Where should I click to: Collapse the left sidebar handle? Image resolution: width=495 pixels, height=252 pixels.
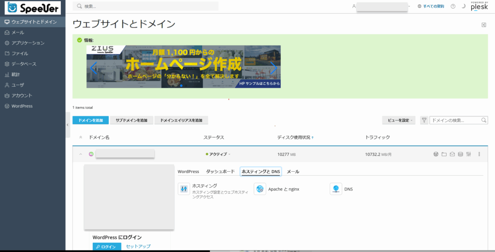[68, 125]
